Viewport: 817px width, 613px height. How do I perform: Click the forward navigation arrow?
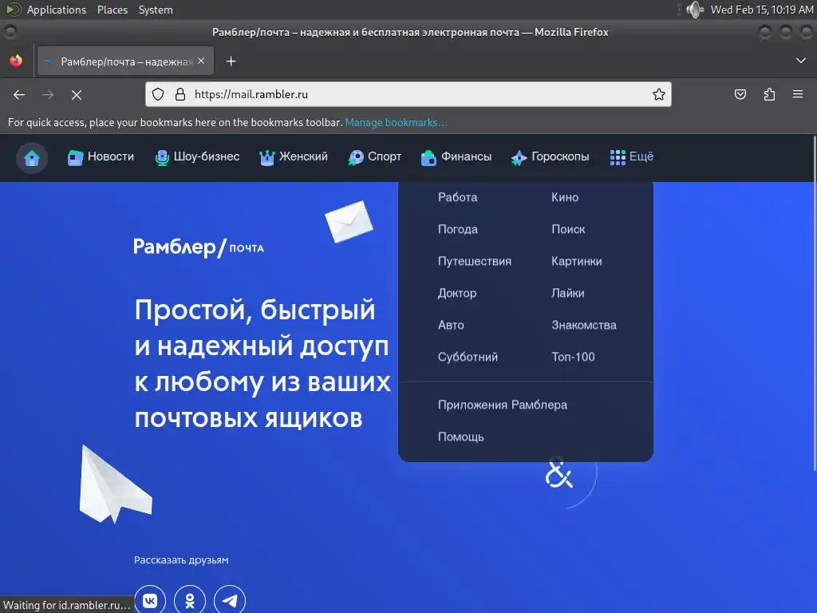click(48, 95)
